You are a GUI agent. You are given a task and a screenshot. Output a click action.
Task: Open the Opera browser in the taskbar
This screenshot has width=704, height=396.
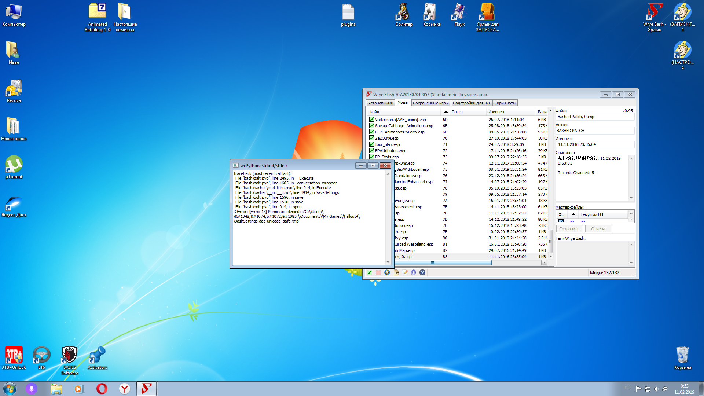[x=102, y=389]
